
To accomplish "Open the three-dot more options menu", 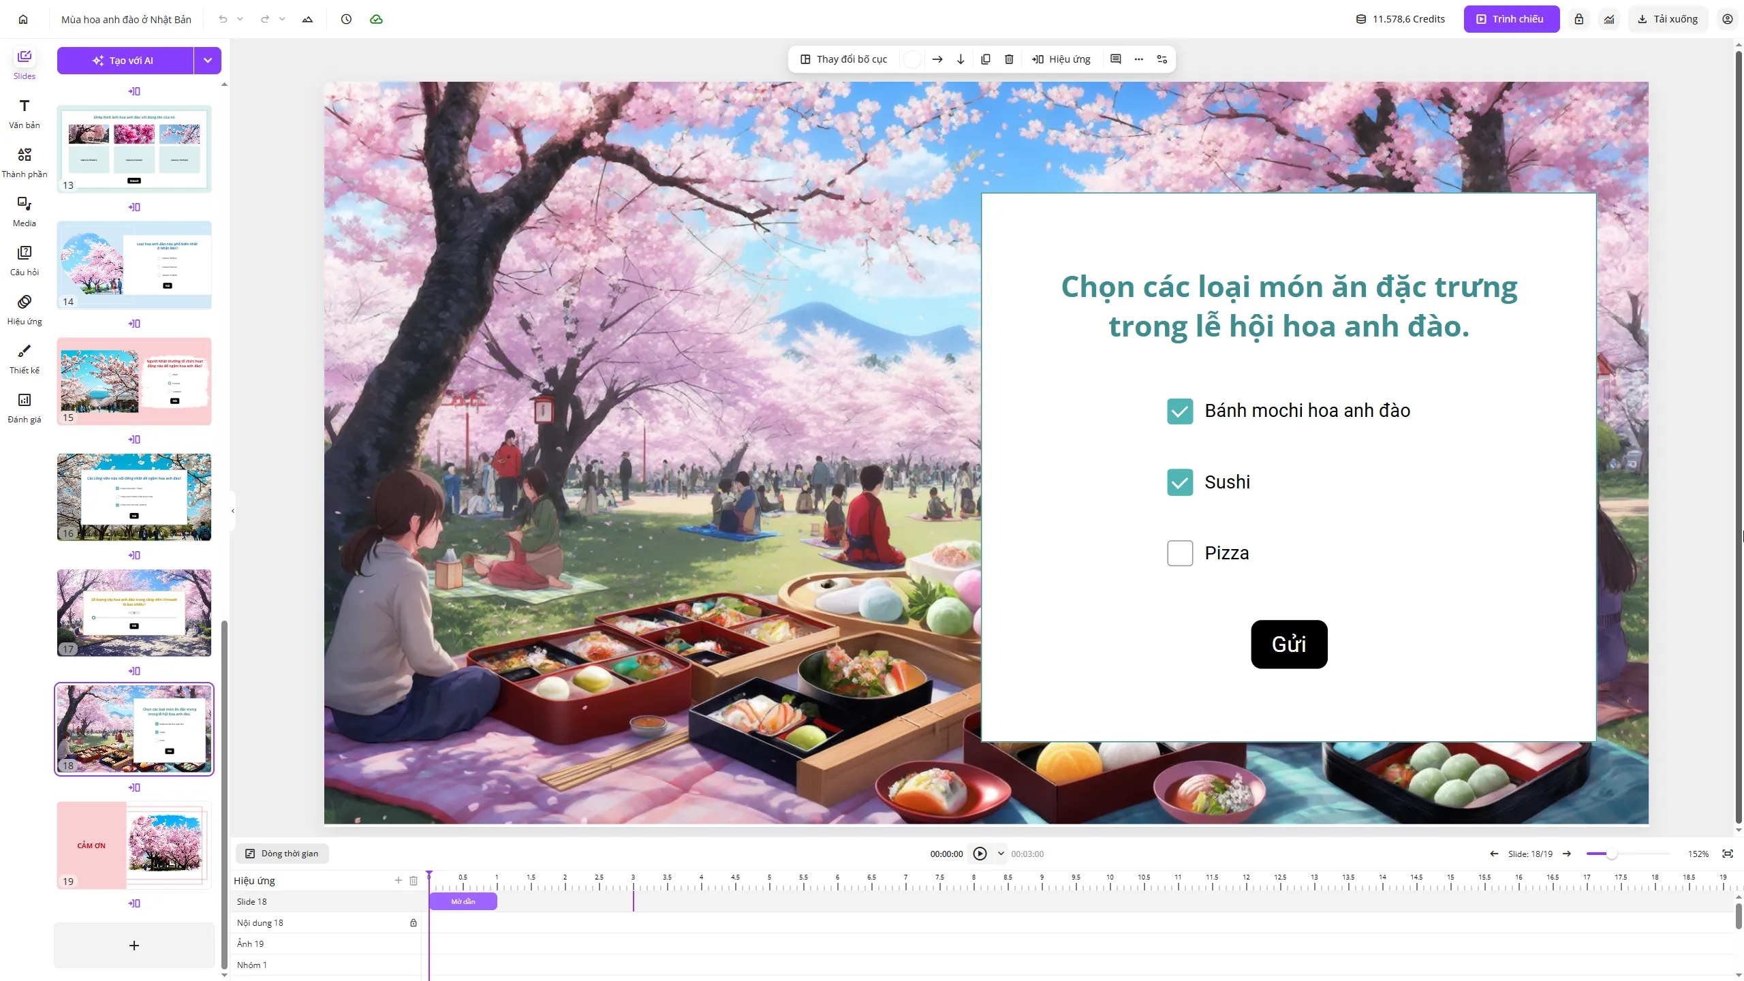I will tap(1138, 59).
